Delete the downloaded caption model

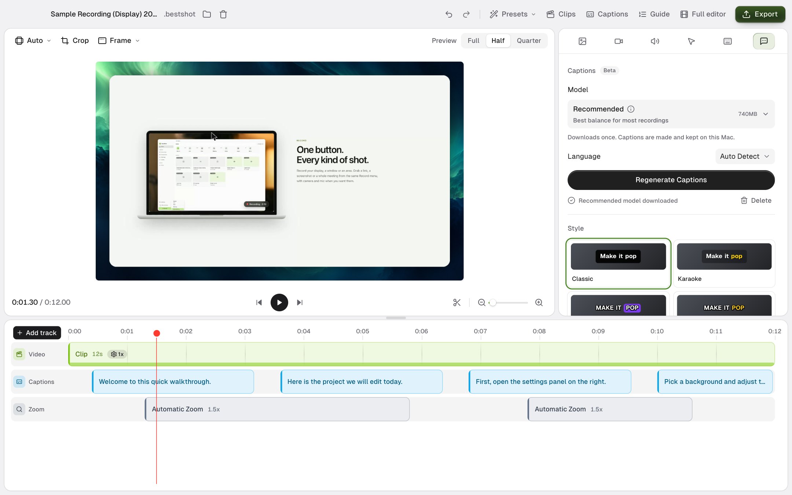point(756,201)
